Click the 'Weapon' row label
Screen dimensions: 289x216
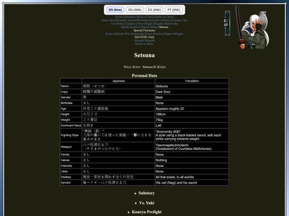[71, 147]
